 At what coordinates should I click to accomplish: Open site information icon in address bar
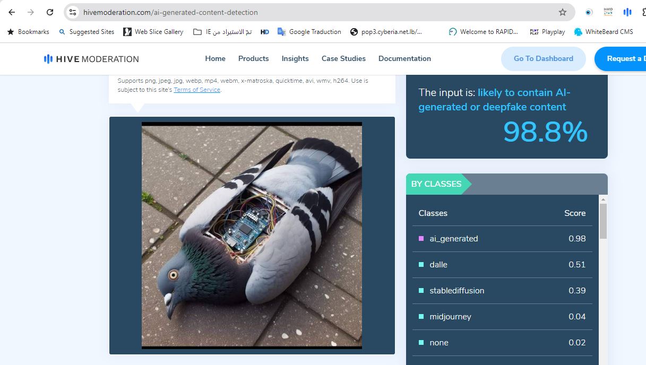pyautogui.click(x=73, y=12)
